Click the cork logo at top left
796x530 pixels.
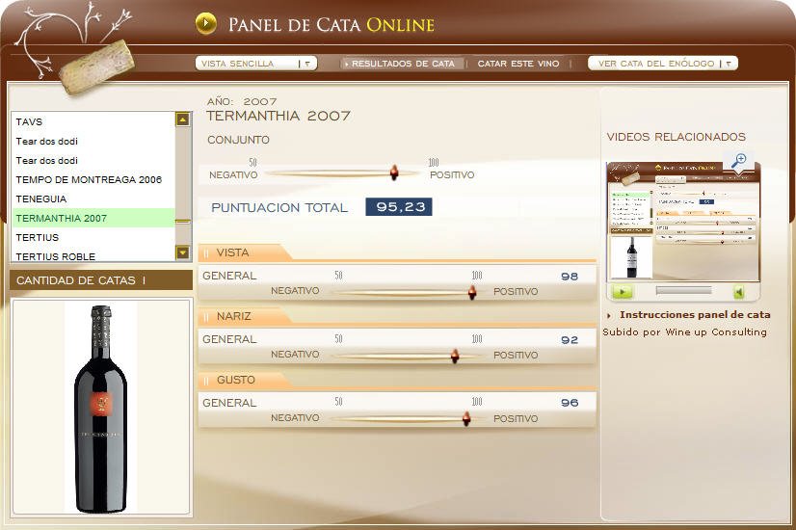click(x=96, y=67)
